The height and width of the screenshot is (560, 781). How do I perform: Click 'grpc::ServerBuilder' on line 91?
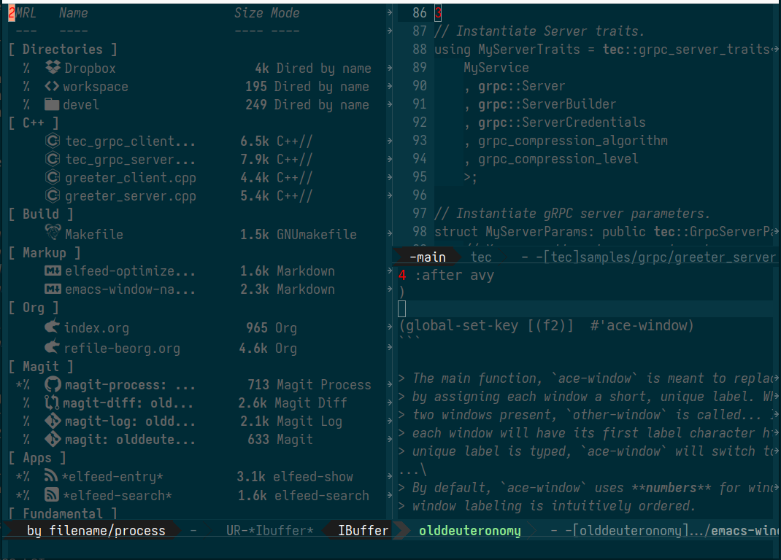click(x=547, y=104)
